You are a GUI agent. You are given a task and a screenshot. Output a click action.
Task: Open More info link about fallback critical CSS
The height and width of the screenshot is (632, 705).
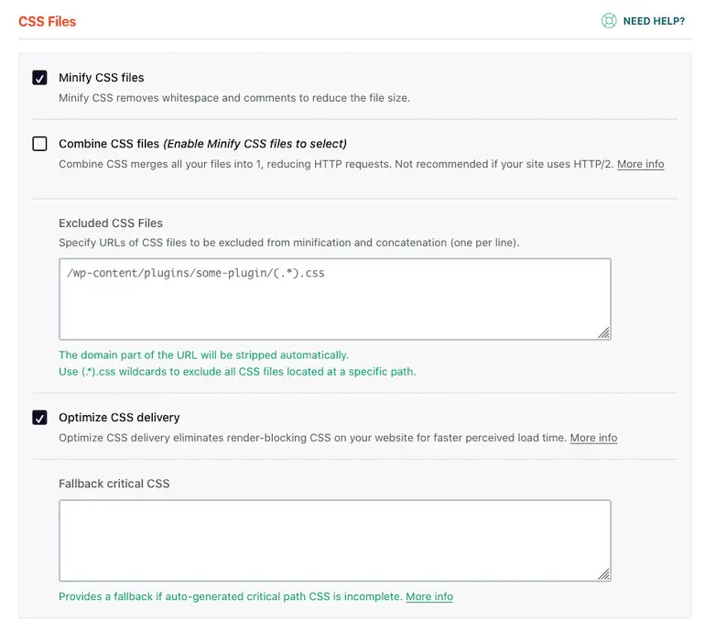(x=429, y=596)
